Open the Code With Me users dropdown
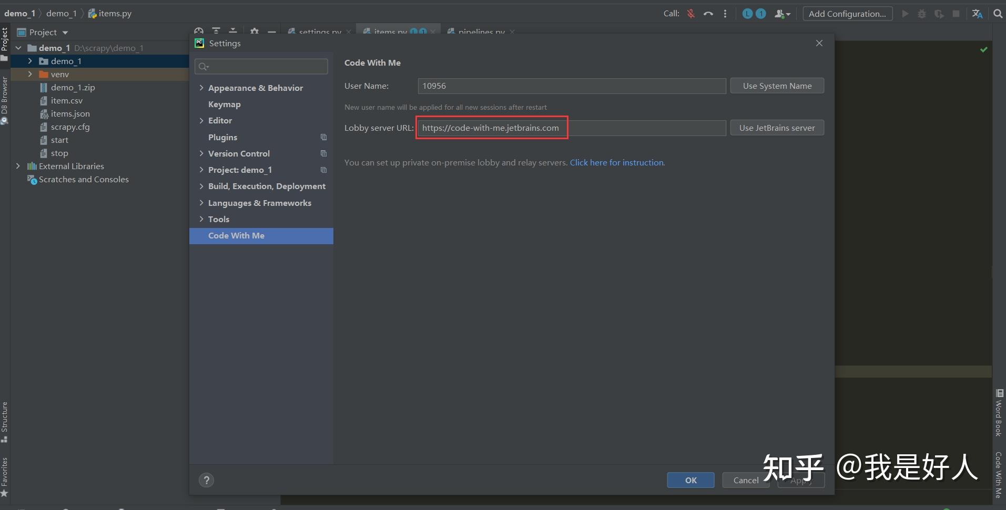The image size is (1006, 510). [x=783, y=14]
